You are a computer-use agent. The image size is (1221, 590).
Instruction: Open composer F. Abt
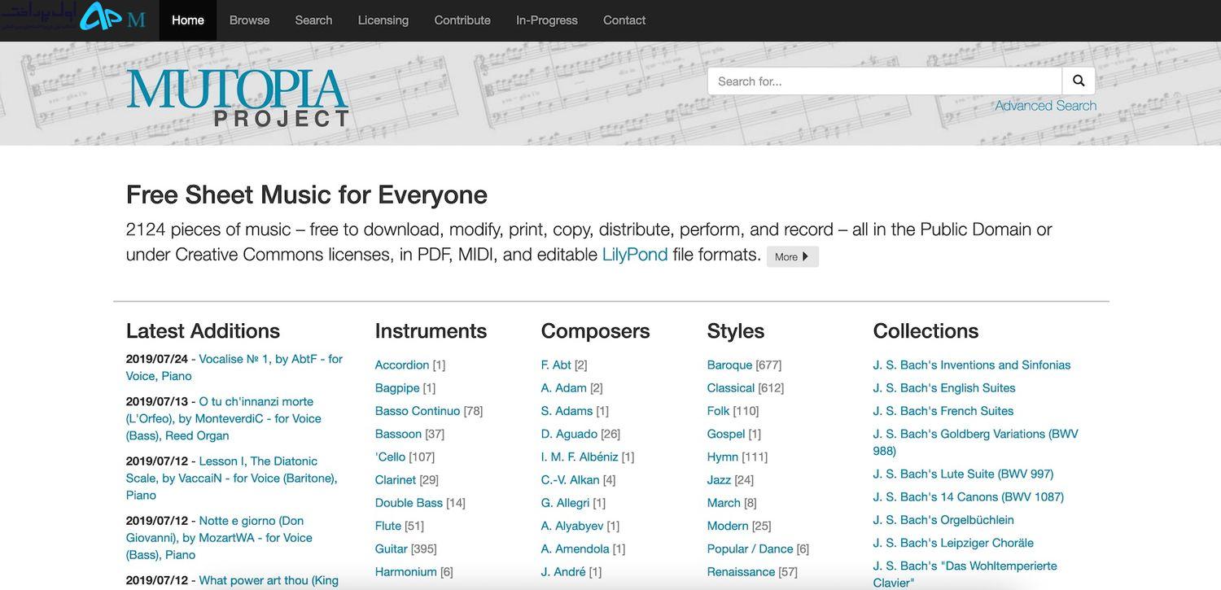point(556,365)
